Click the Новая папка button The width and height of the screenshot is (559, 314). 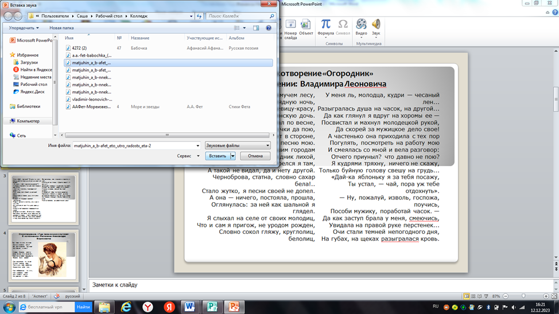[x=61, y=28]
